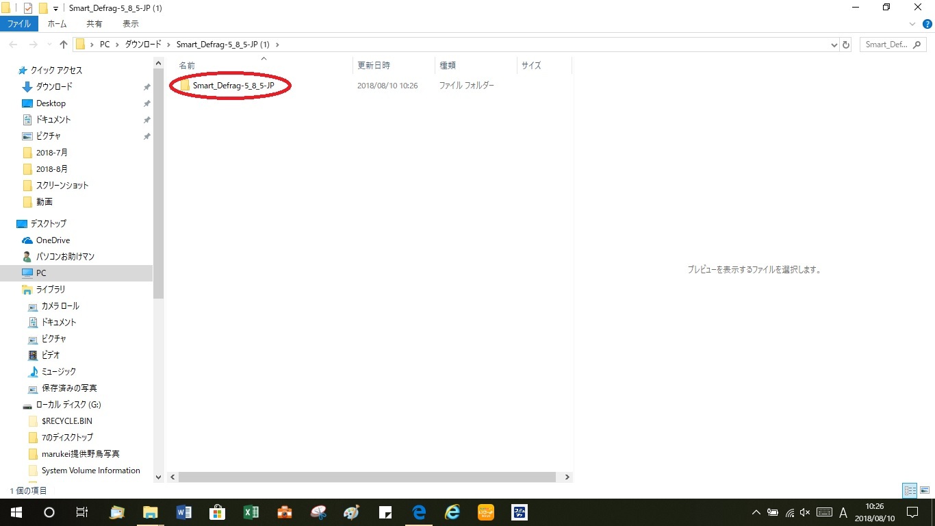
Task: Launch Word from the taskbar
Action: [183, 512]
